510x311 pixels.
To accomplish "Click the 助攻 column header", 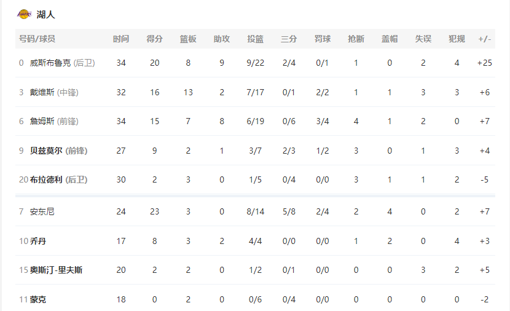I will [221, 39].
